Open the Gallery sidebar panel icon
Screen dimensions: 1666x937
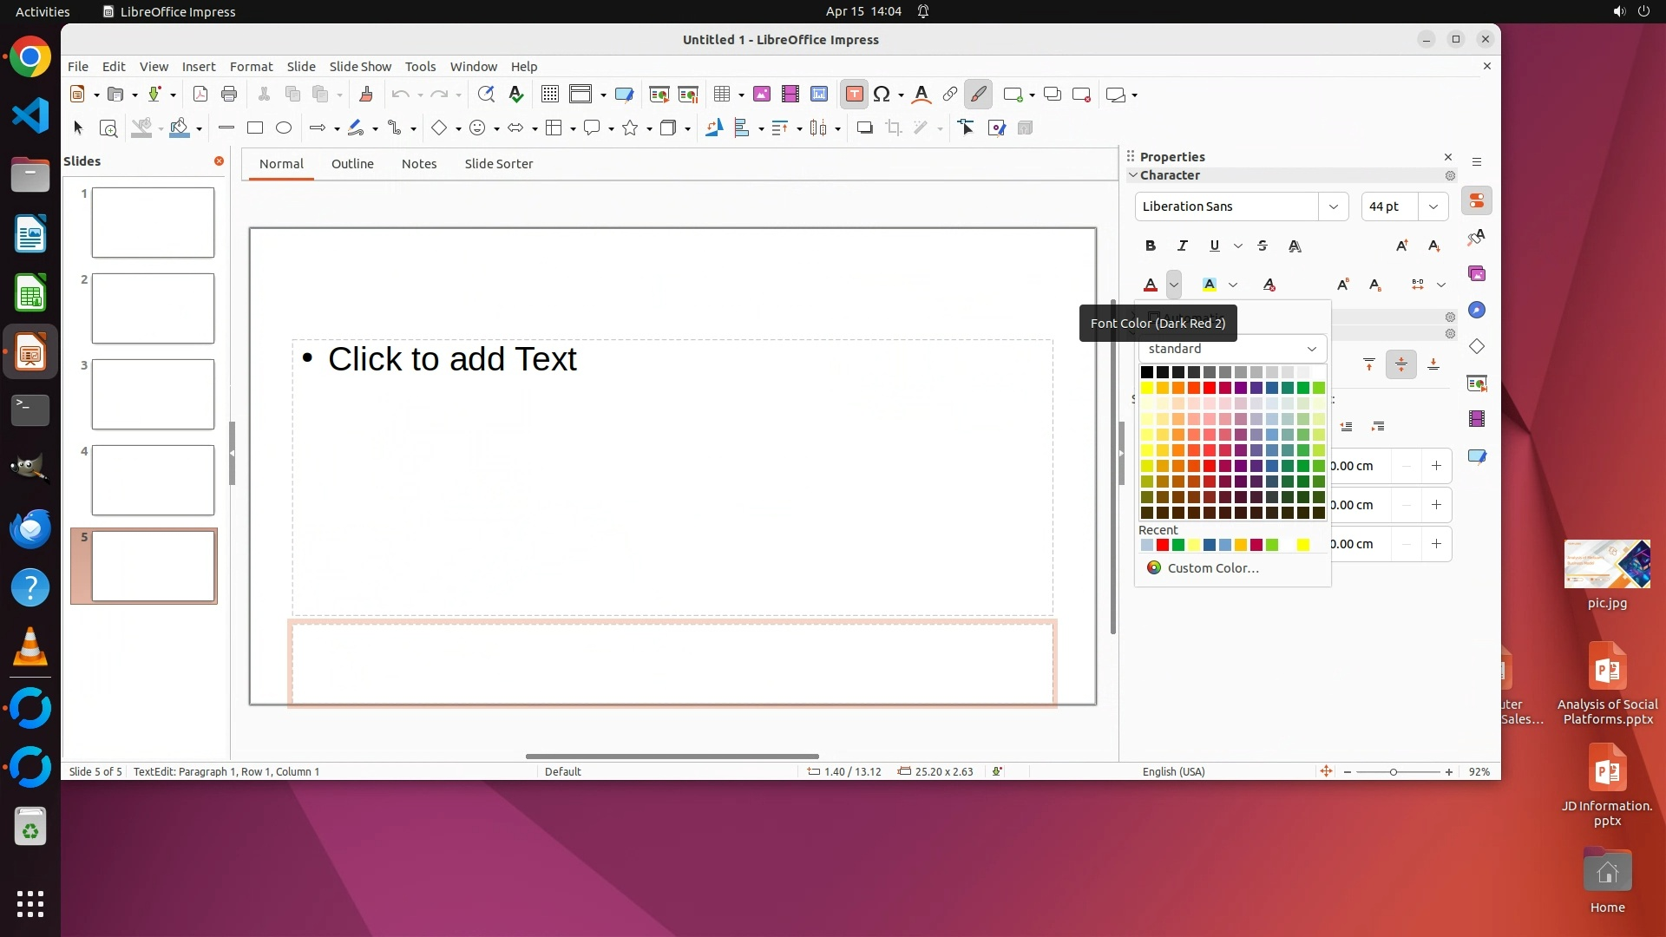point(1477,274)
